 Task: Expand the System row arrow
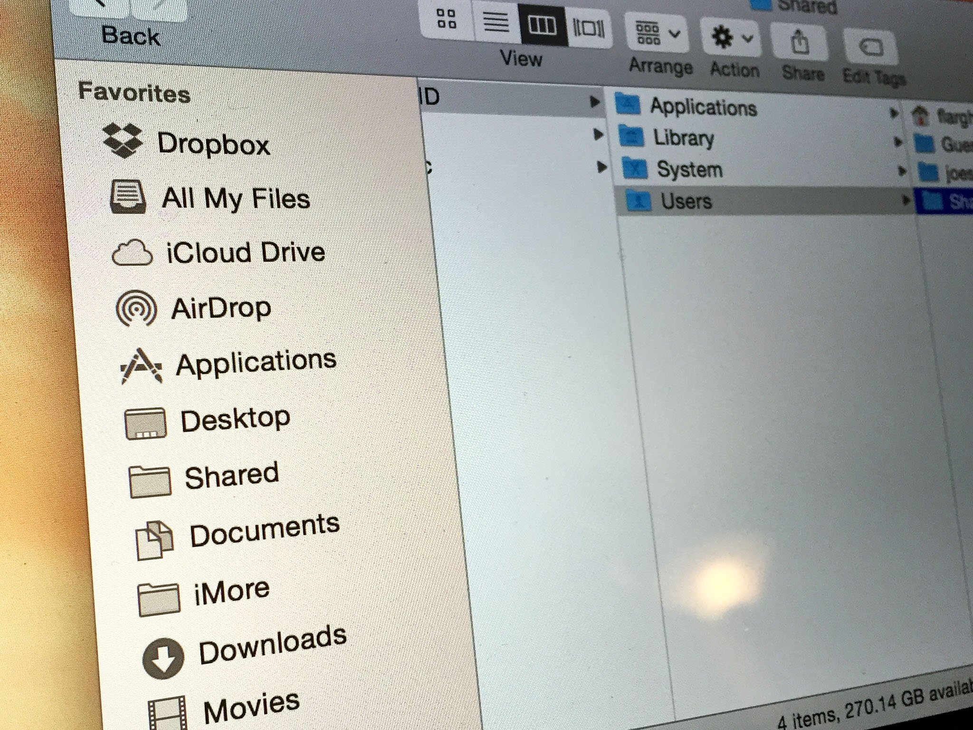(x=902, y=171)
